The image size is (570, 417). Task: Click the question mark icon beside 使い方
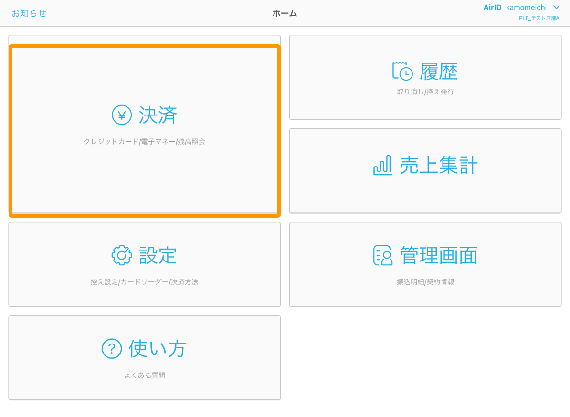coord(112,349)
